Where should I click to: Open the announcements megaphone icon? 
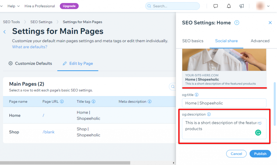point(242,6)
